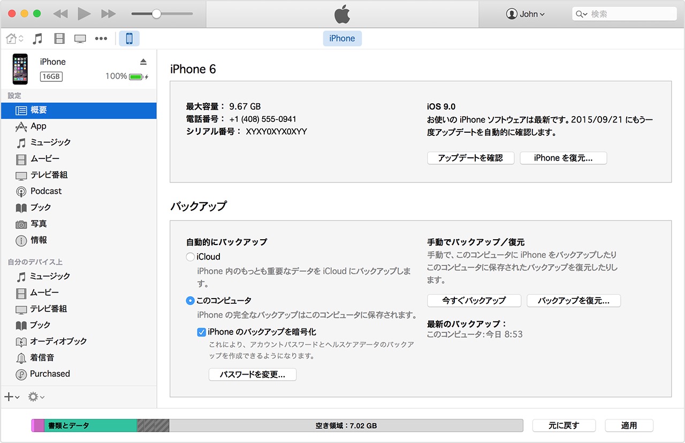Click the connected iPhone device icon

coord(129,38)
